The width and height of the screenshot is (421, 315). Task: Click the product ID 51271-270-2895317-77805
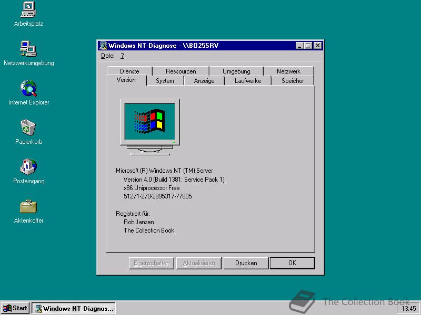tap(158, 196)
